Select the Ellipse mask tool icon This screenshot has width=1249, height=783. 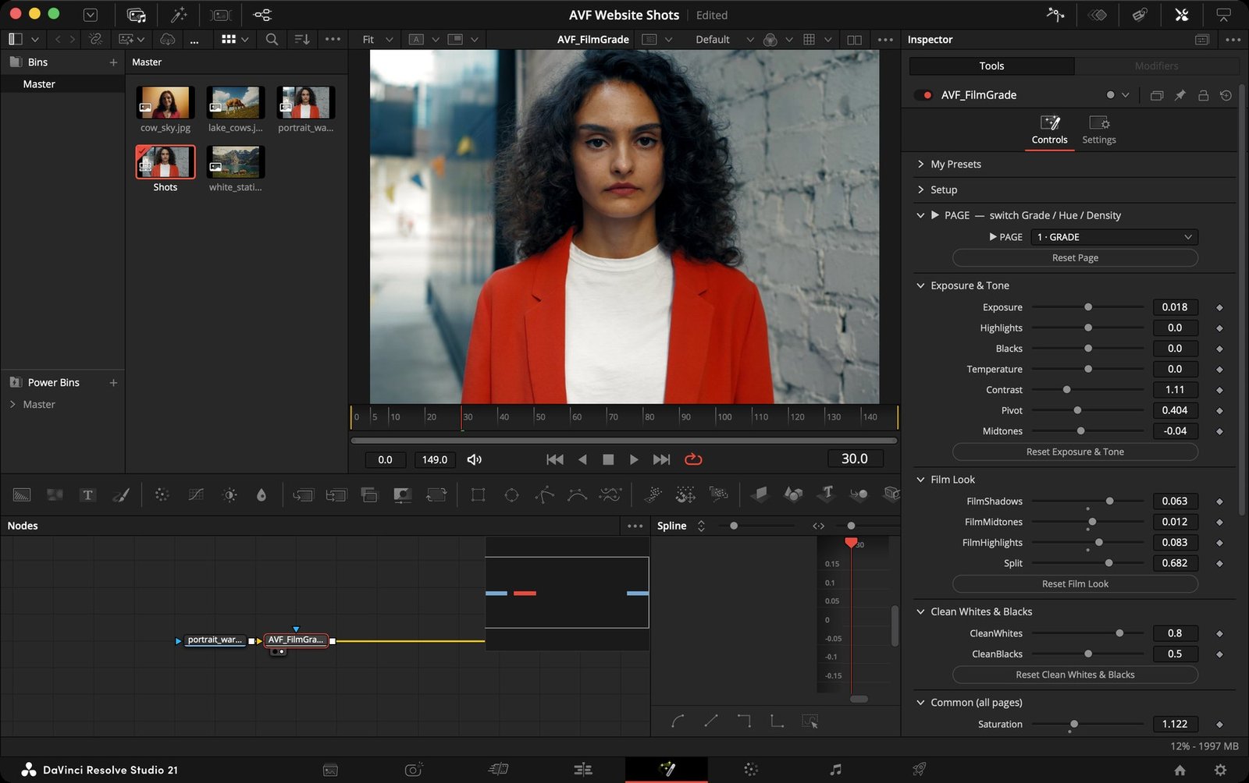pyautogui.click(x=511, y=494)
